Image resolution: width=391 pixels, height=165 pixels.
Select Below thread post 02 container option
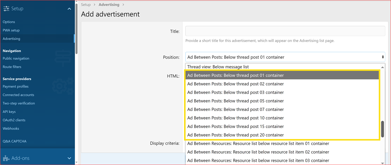tap(235, 84)
